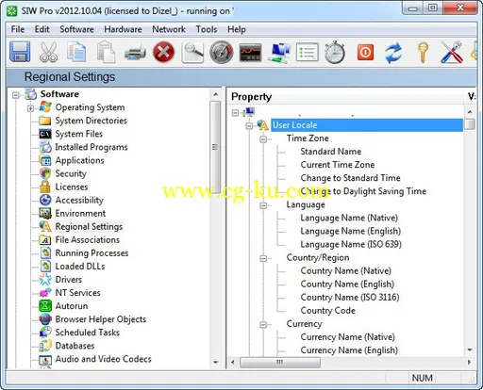
Task: Select Current Time Zone property
Action: [x=338, y=165]
